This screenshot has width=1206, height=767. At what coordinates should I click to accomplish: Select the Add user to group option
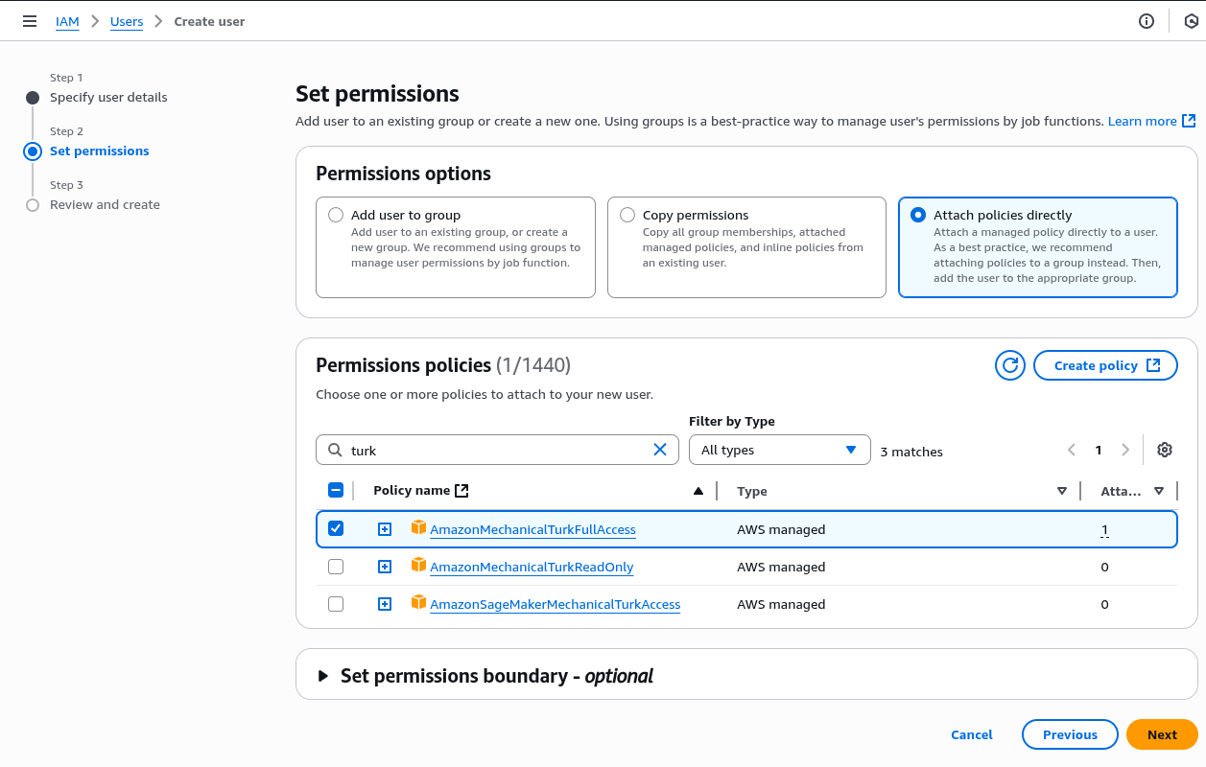336,215
